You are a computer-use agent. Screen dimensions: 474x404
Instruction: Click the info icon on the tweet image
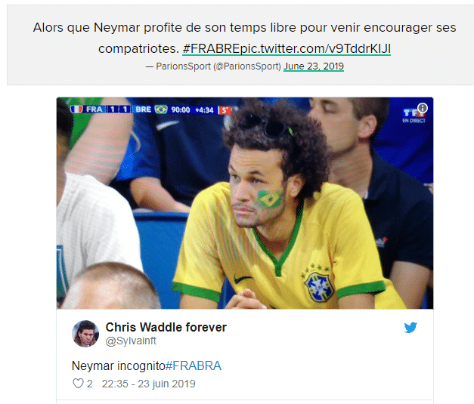click(x=423, y=108)
